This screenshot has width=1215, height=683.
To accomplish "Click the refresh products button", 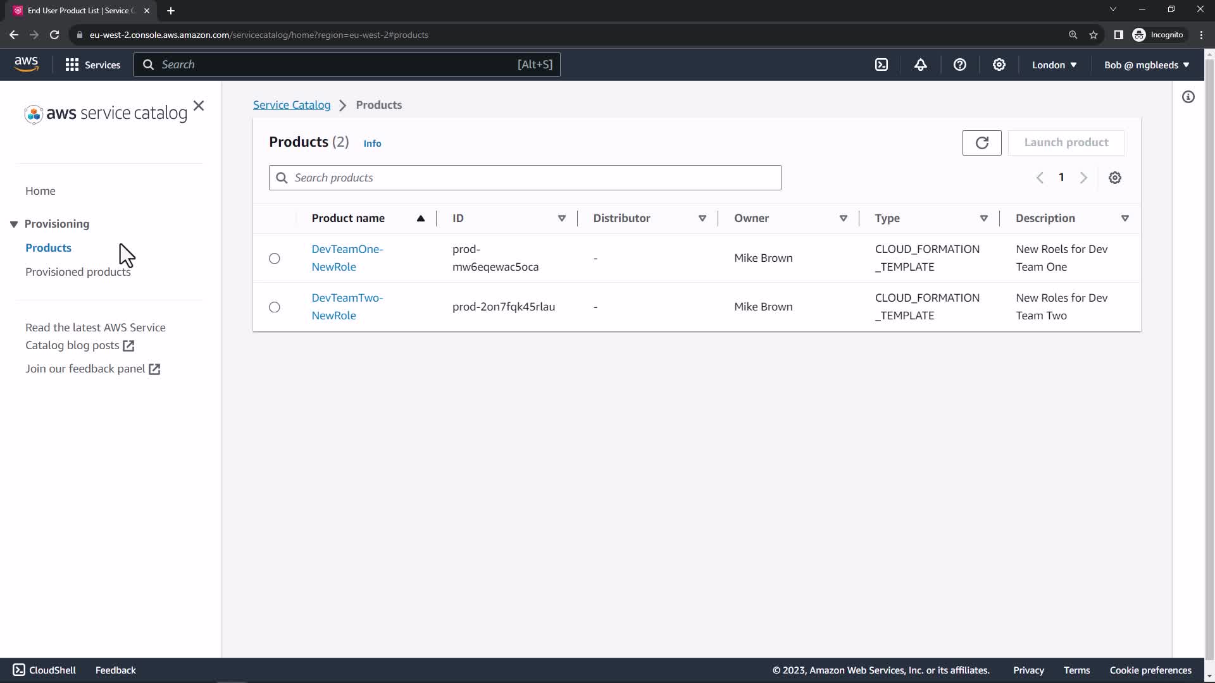I will (x=981, y=143).
